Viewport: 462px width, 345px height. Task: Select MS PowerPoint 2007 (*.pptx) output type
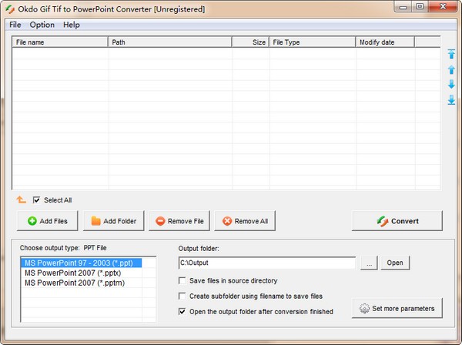[82, 273]
